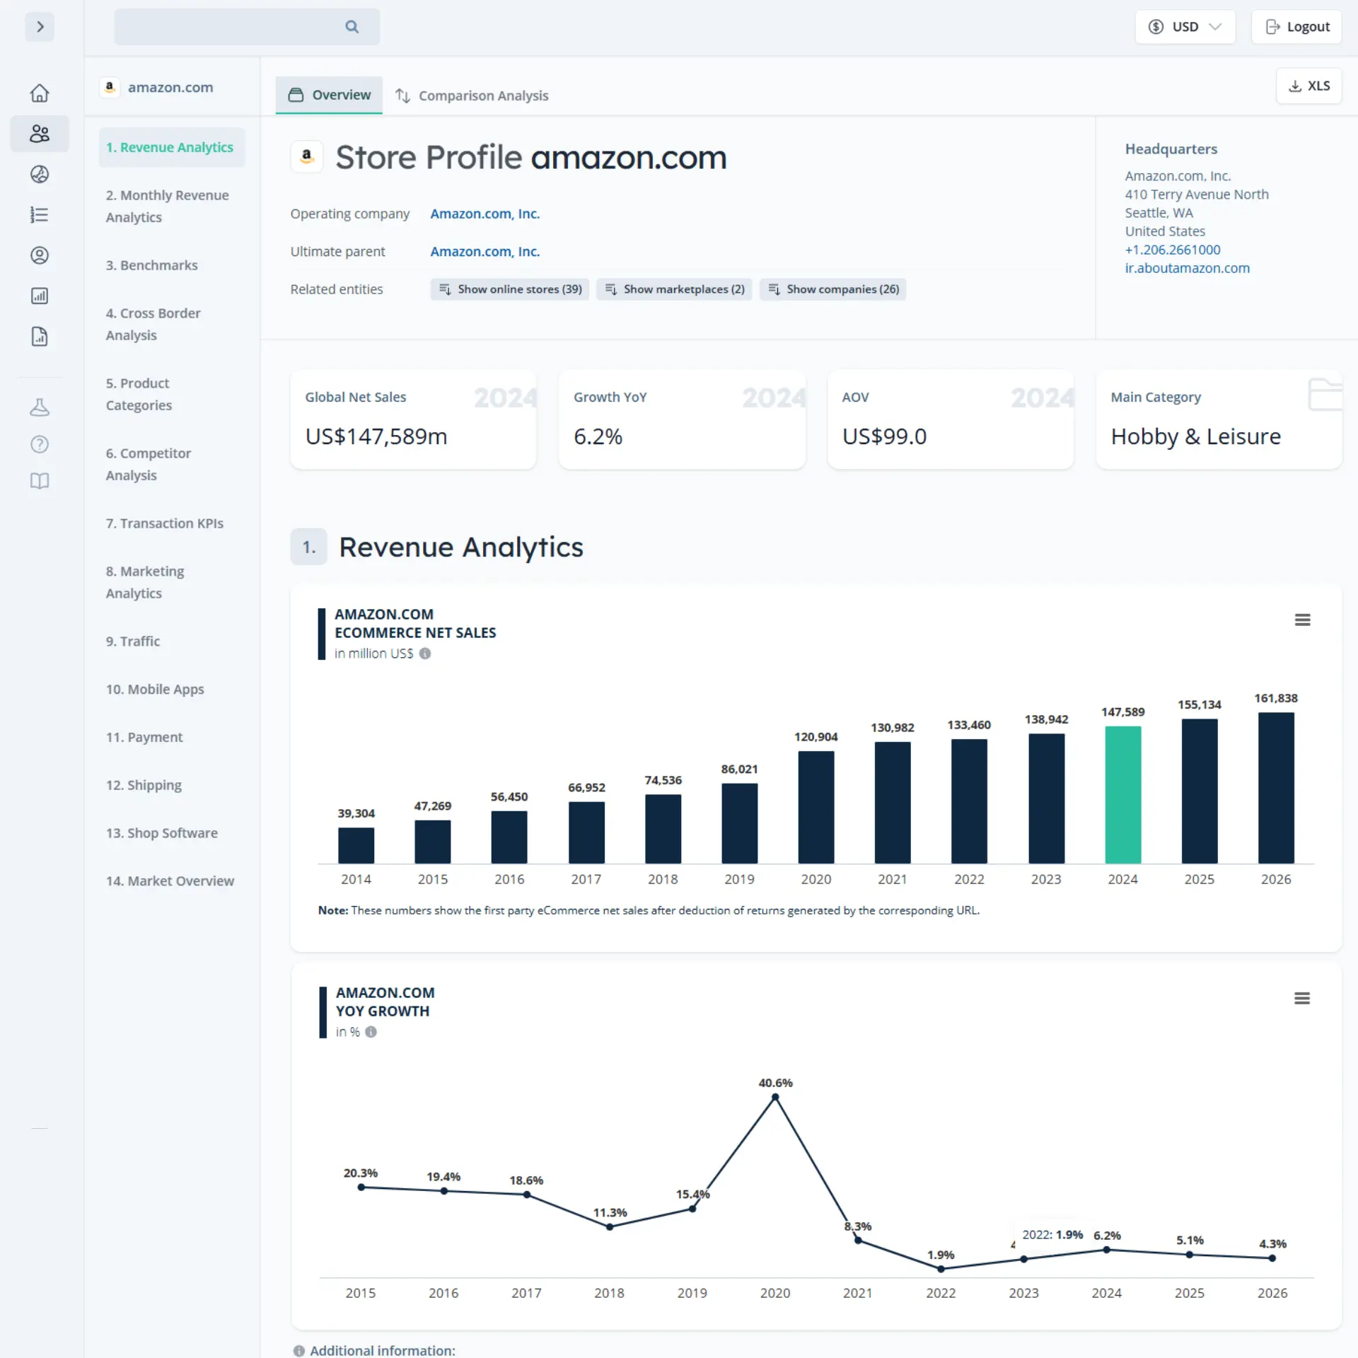Select the store profiles people icon
Image resolution: width=1358 pixels, height=1358 pixels.
40,134
